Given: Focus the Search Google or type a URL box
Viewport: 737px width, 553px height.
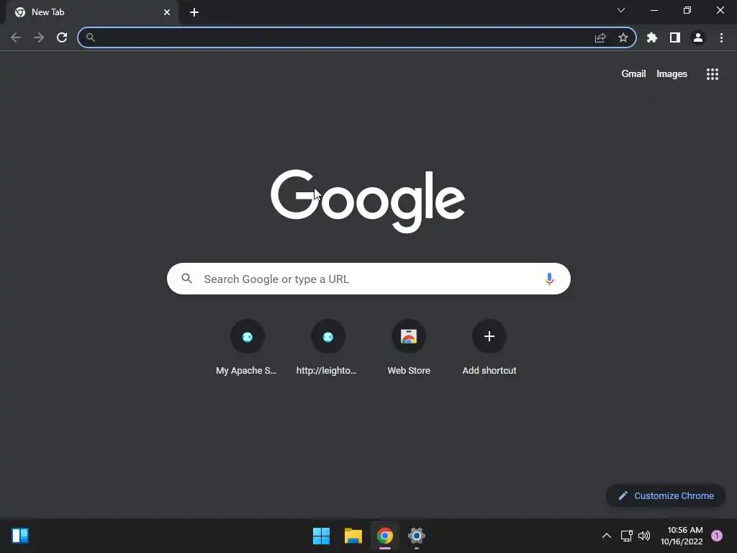Looking at the screenshot, I should pos(368,279).
